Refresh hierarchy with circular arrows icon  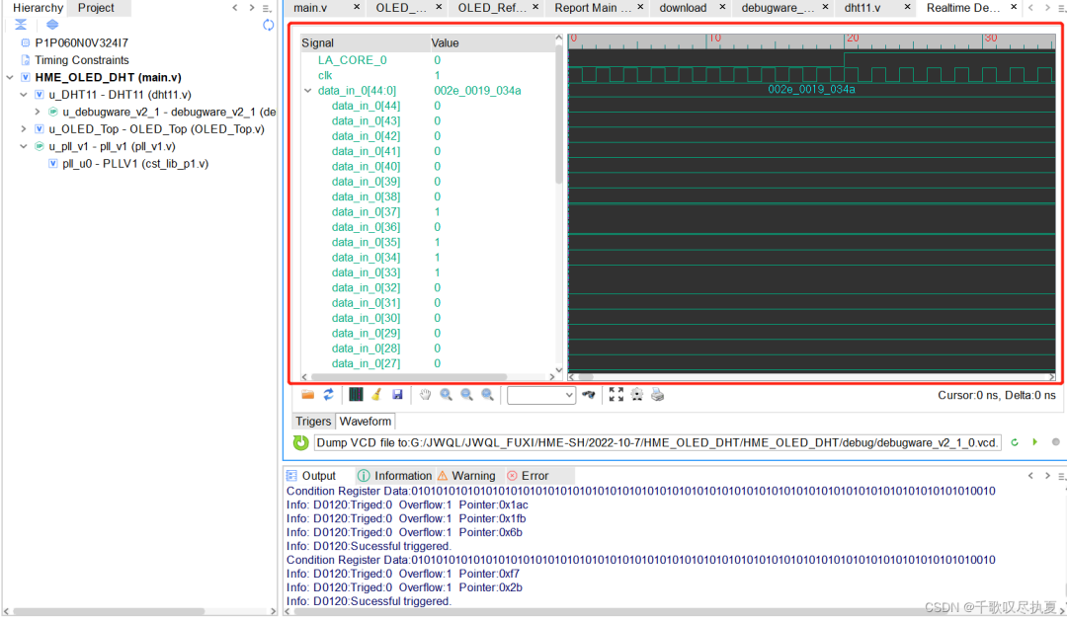pyautogui.click(x=269, y=25)
